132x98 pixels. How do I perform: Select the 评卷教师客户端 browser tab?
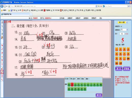[15, 14]
